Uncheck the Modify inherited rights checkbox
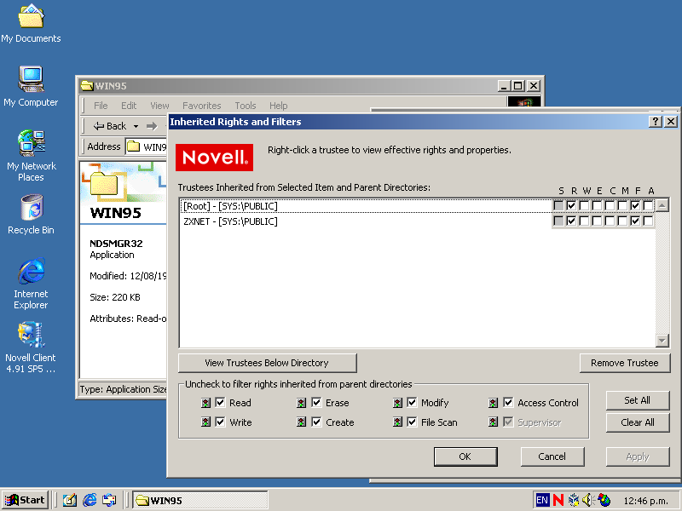The image size is (682, 511). 412,402
